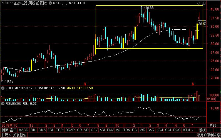
Task: Switch to the FSL indicator
Action: pyautogui.click(x=51, y=130)
